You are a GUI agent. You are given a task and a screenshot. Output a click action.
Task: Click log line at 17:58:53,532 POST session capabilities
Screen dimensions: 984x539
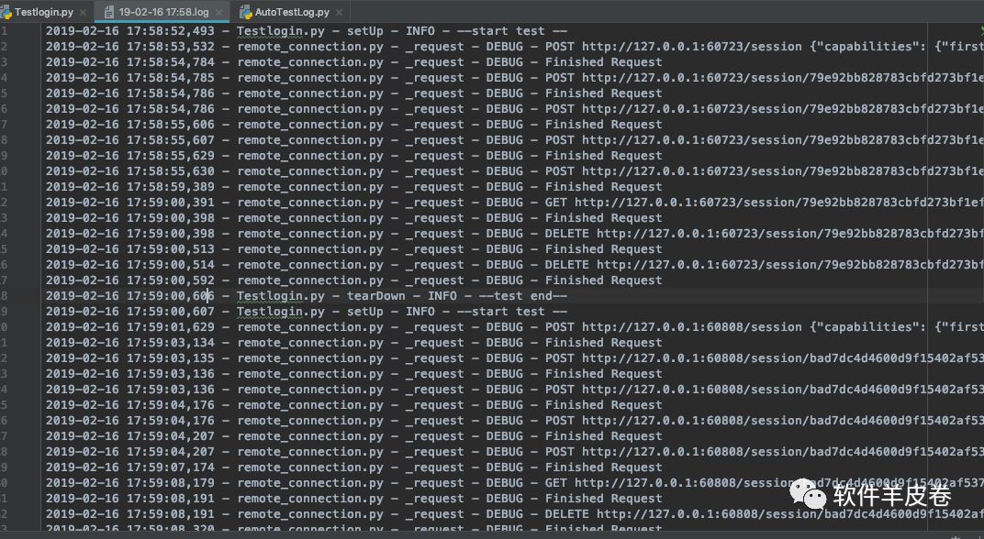(515, 47)
